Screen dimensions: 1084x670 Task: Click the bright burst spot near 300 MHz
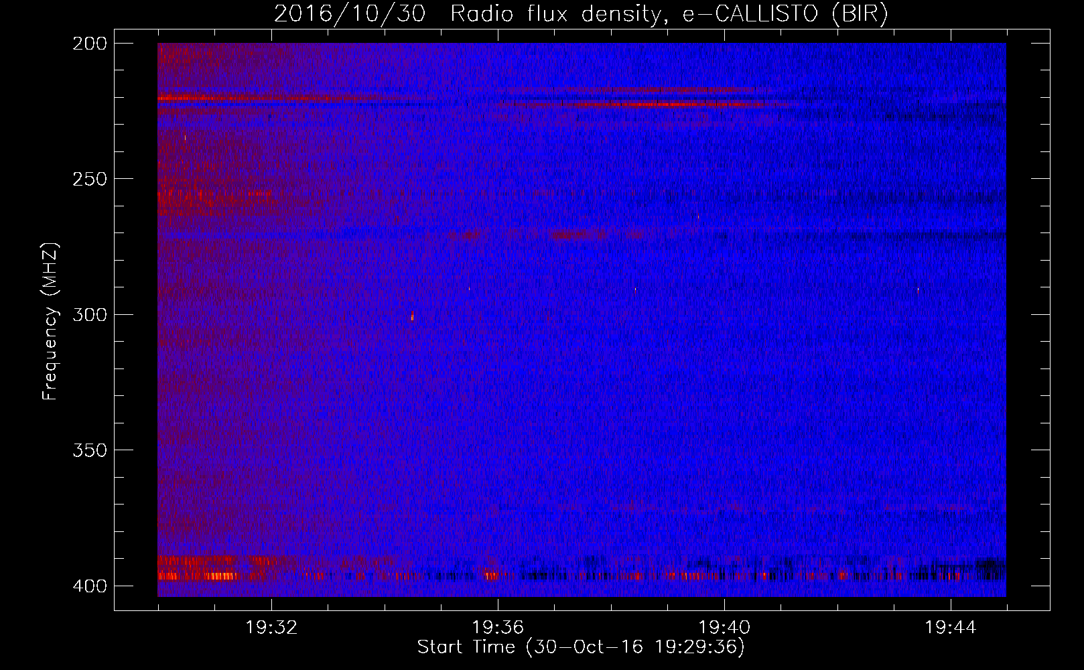click(412, 316)
